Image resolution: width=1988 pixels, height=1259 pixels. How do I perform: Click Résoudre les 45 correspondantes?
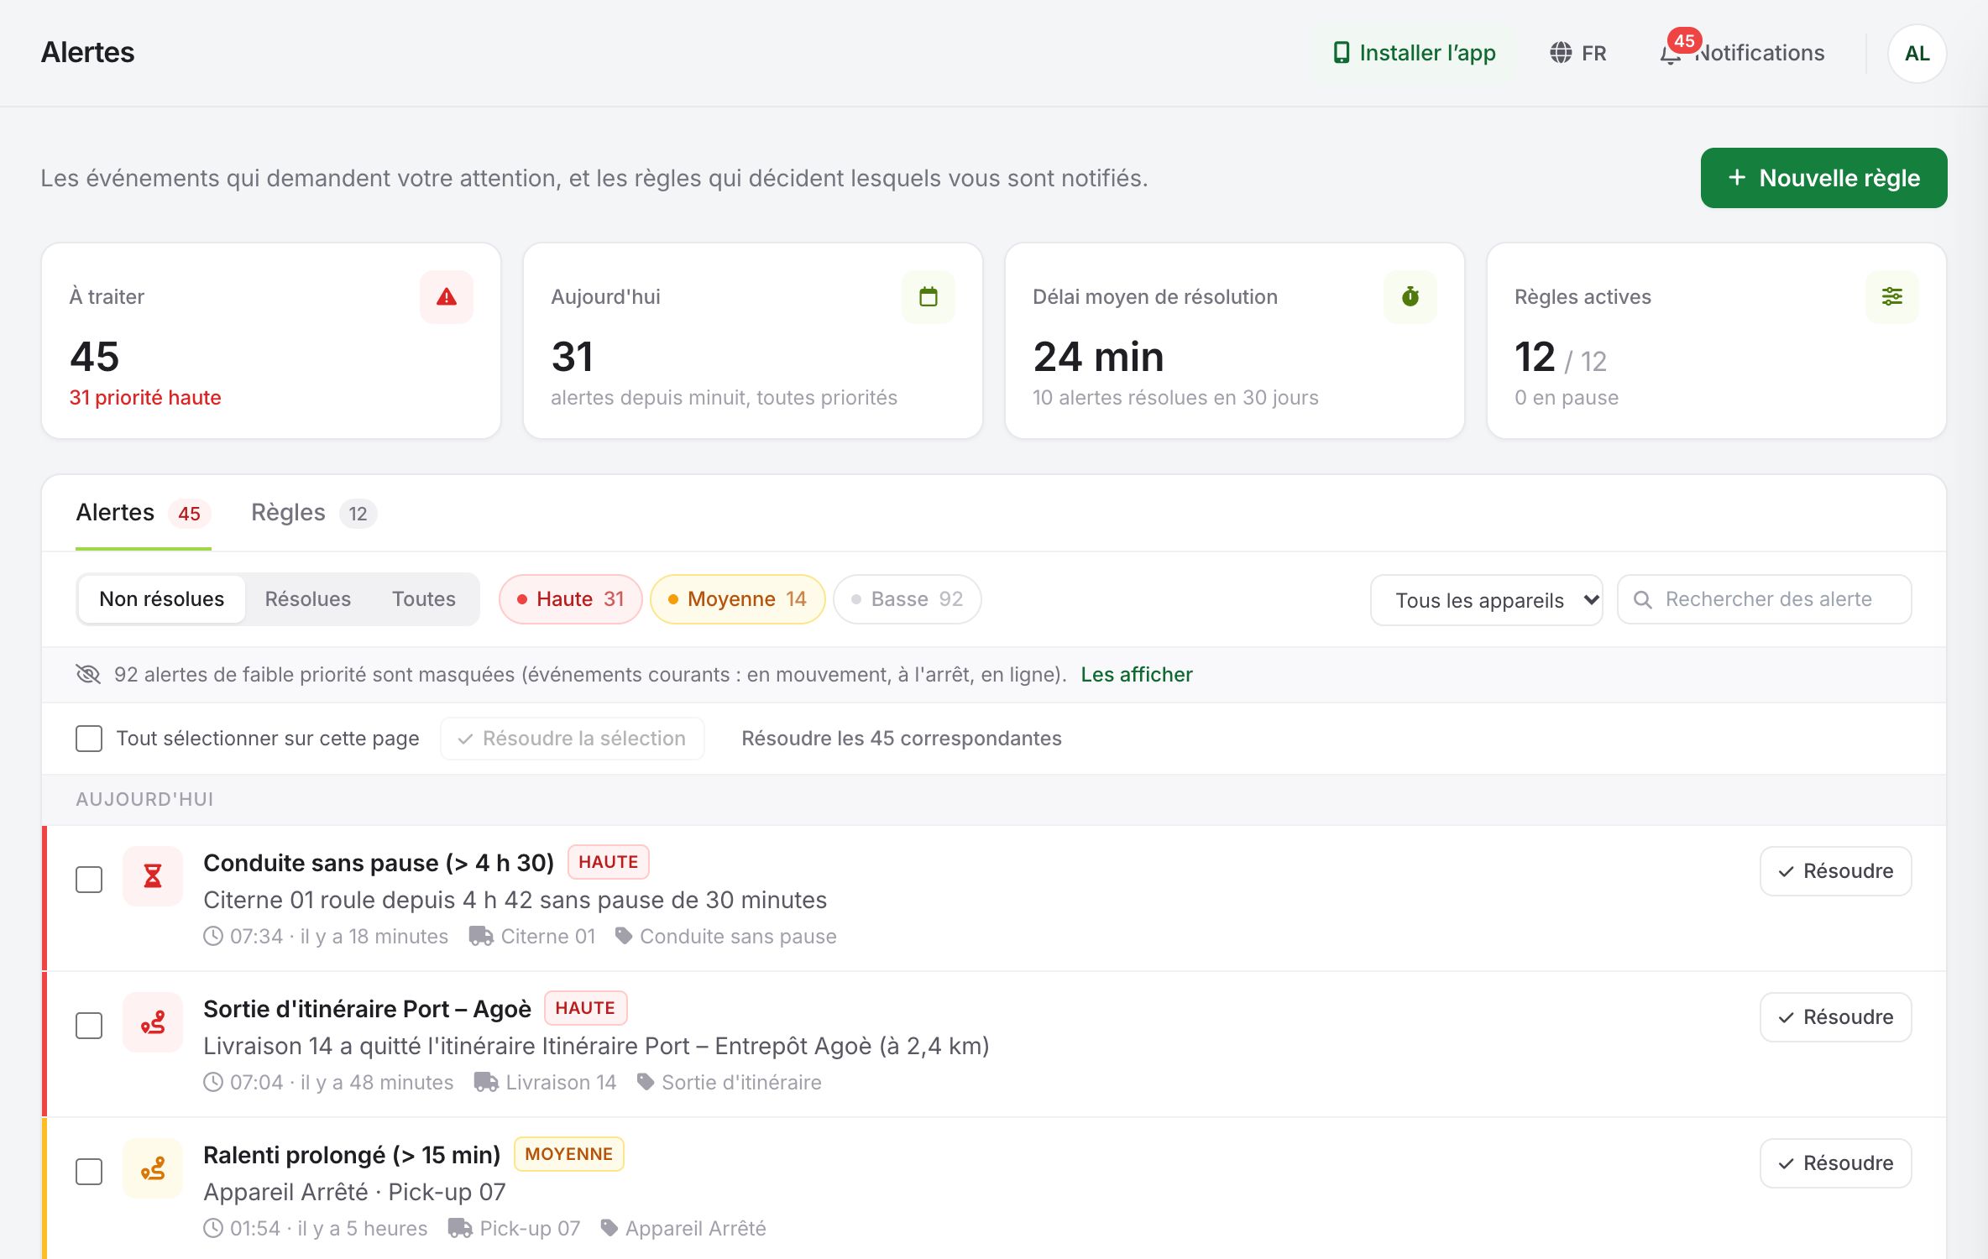(x=902, y=739)
